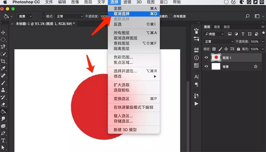Screen dimensions: 266x152
Task: Select the Paint Bucket tool
Action: [x=3, y=112]
